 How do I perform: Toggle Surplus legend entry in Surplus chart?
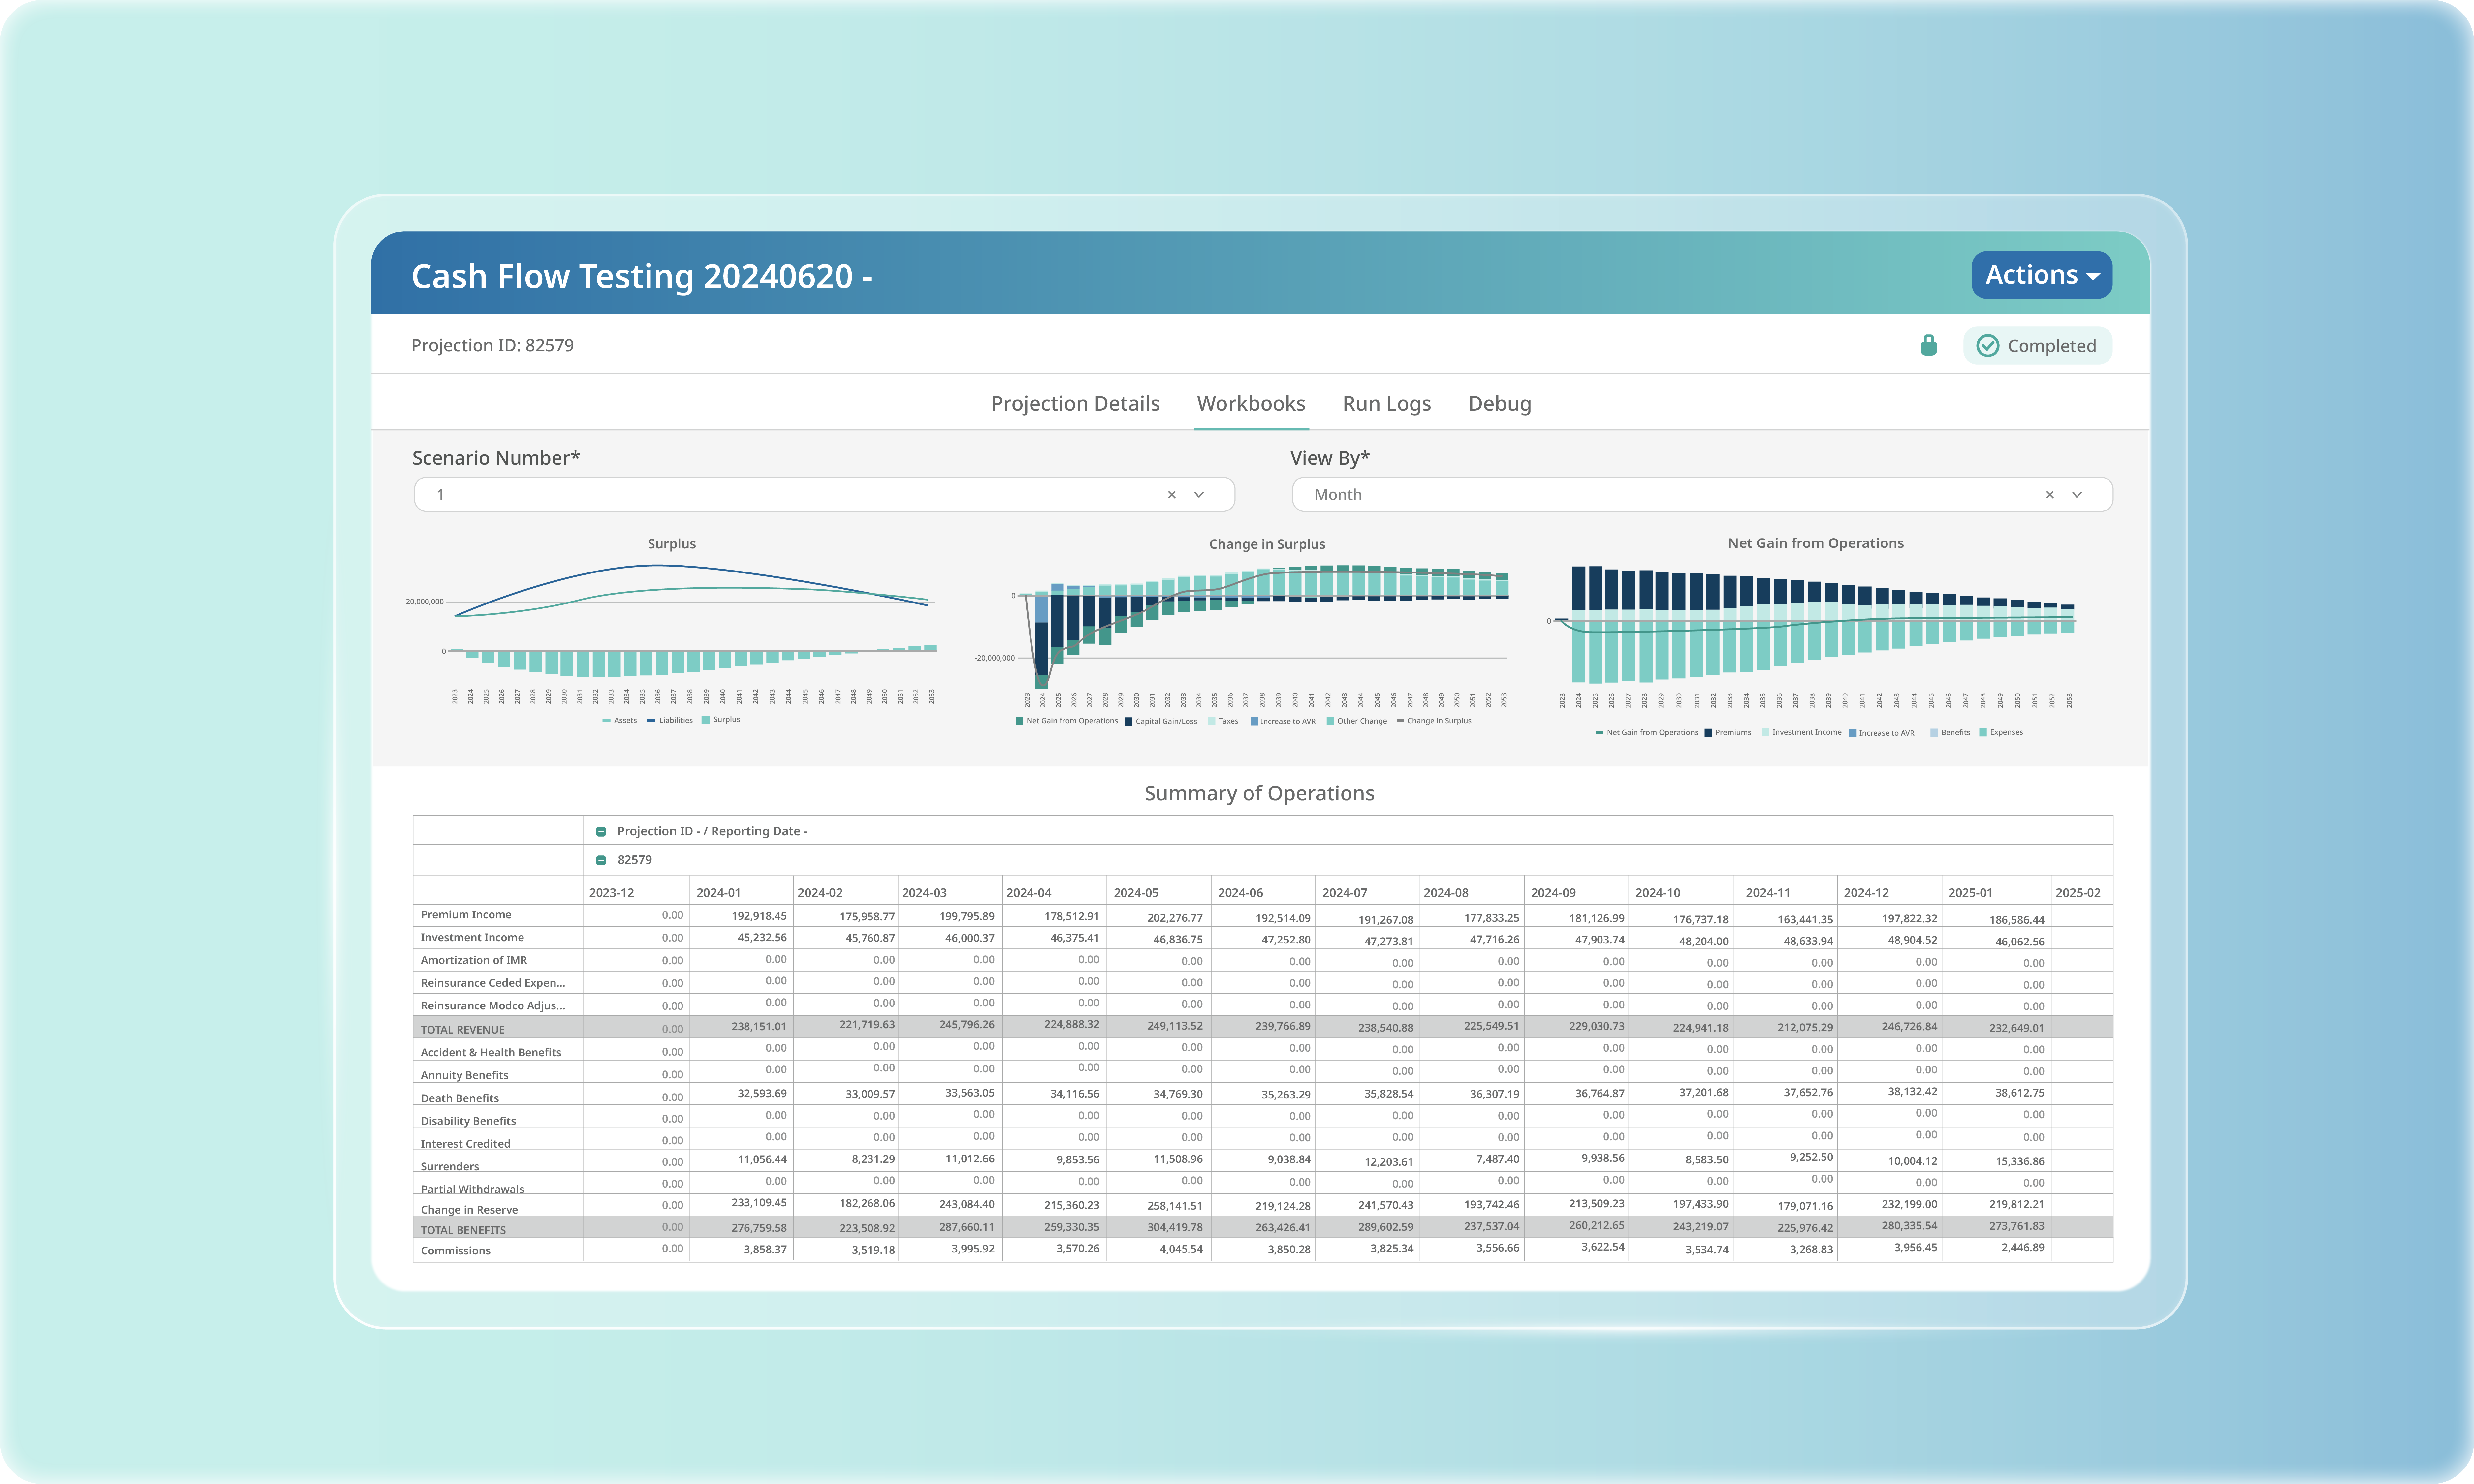(x=721, y=720)
